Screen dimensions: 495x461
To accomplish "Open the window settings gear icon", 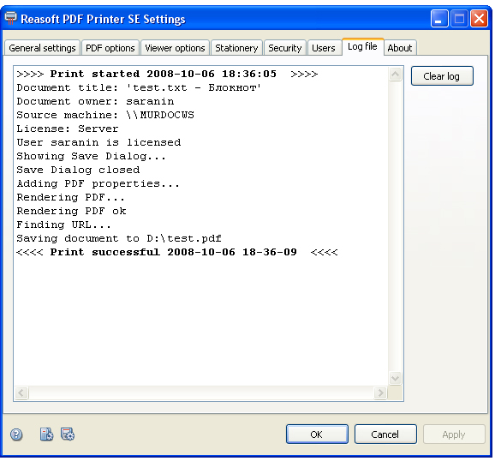I will [68, 434].
